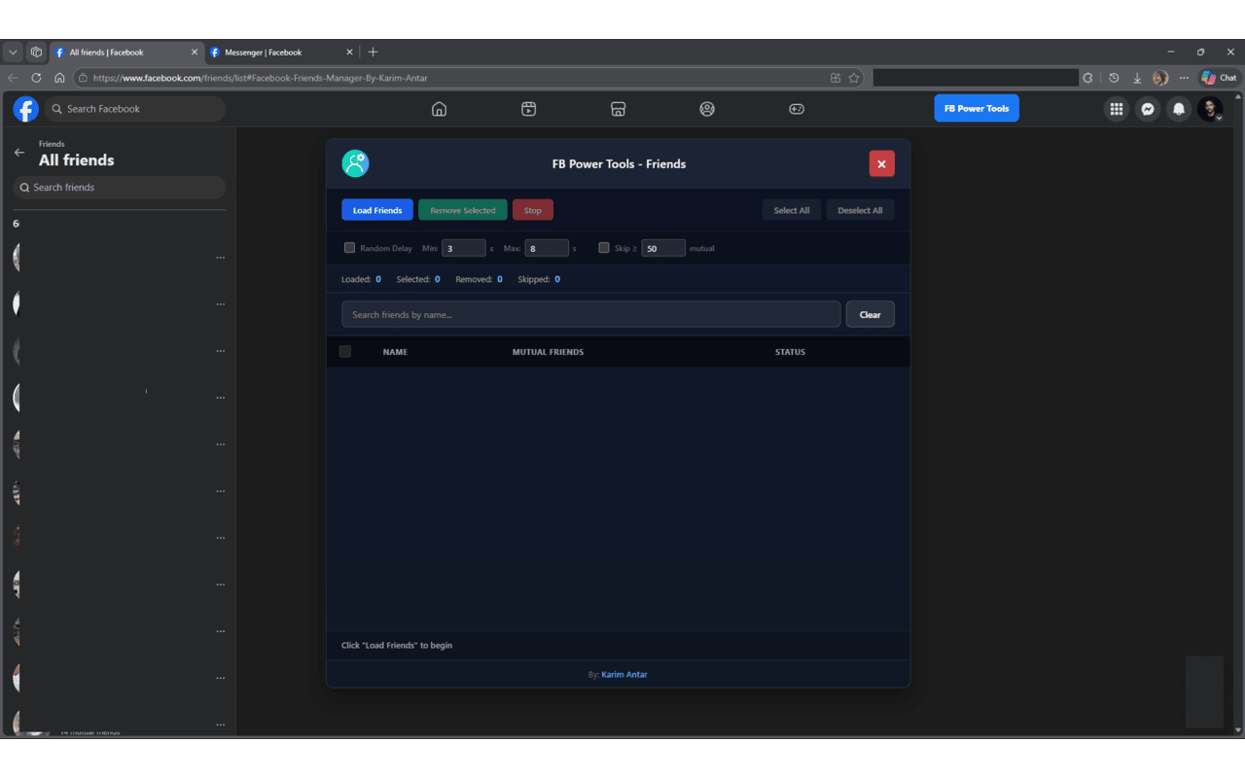
Task: Enable the Skip mutual friends checkbox
Action: pos(604,248)
